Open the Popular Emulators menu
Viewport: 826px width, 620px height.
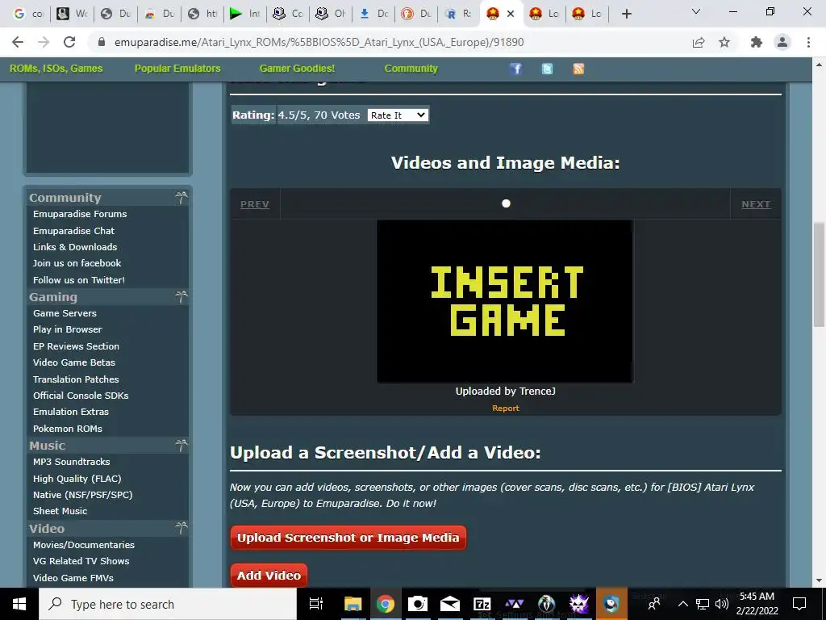point(177,69)
